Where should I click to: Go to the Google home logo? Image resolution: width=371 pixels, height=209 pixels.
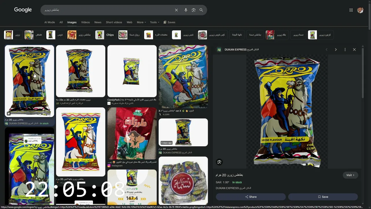tap(23, 10)
